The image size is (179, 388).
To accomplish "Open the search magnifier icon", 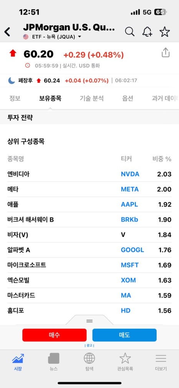I will click(129, 32).
